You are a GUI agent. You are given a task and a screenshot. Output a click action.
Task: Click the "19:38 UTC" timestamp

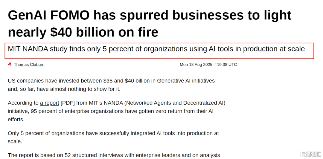(x=227, y=65)
